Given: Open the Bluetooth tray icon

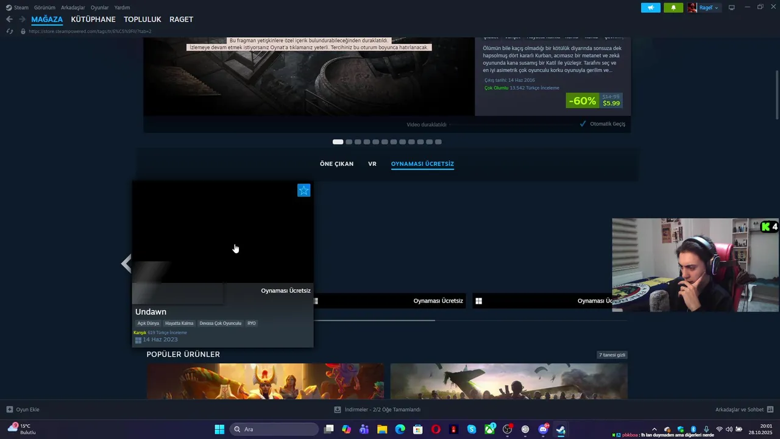Looking at the screenshot, I should (x=693, y=429).
